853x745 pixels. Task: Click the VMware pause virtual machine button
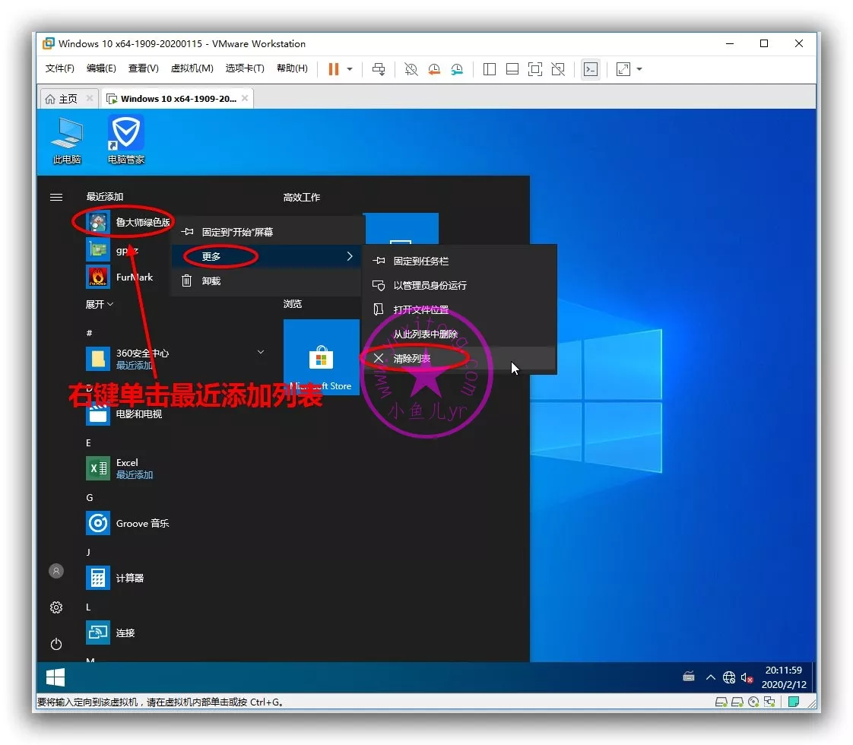click(333, 69)
